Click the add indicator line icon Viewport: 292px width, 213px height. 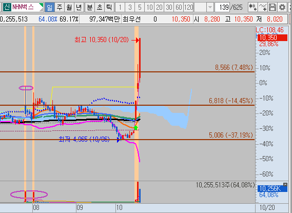pos(263,7)
